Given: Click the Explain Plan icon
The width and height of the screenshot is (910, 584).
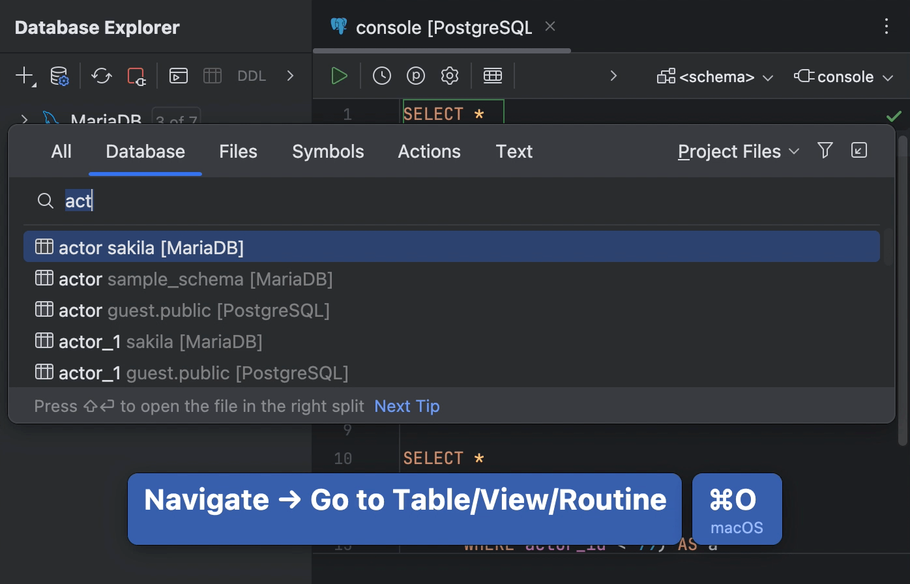Looking at the screenshot, I should pyautogui.click(x=416, y=76).
